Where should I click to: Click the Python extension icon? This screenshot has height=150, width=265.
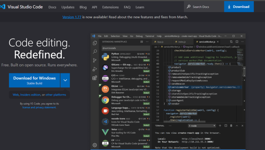tap(105, 57)
